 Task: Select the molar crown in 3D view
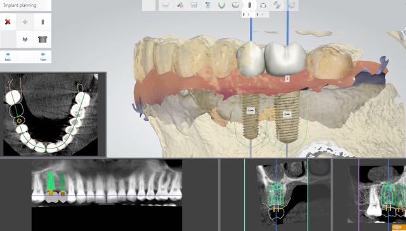tap(285, 58)
